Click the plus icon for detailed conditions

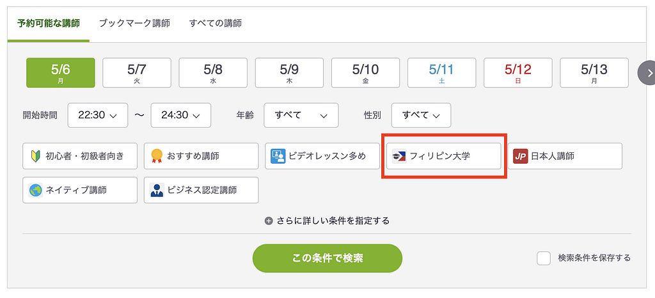(269, 221)
